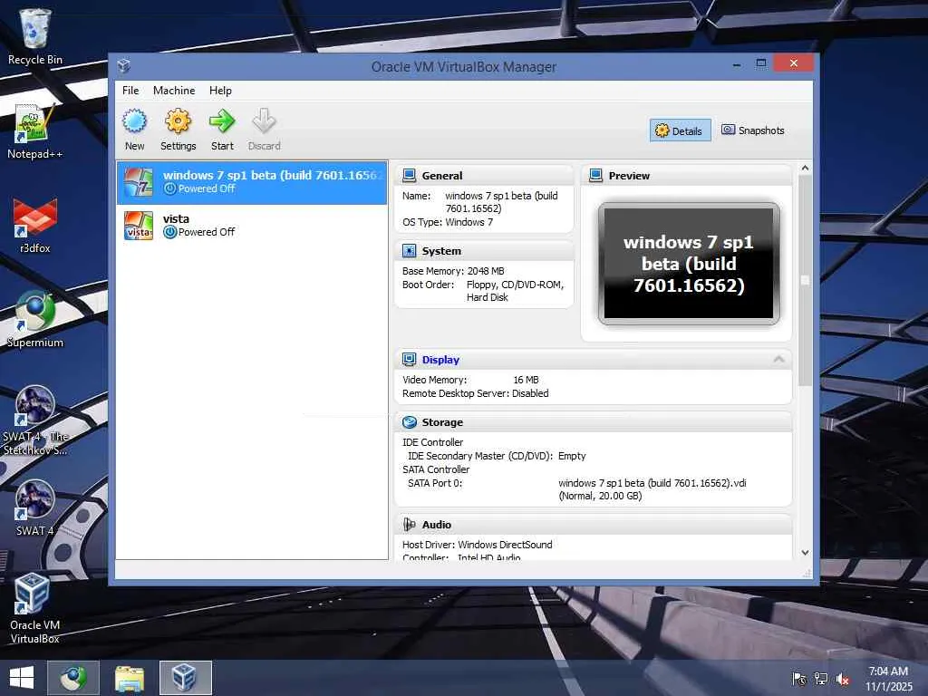
Task: Open r3dfox desktop shortcut
Action: point(35,226)
